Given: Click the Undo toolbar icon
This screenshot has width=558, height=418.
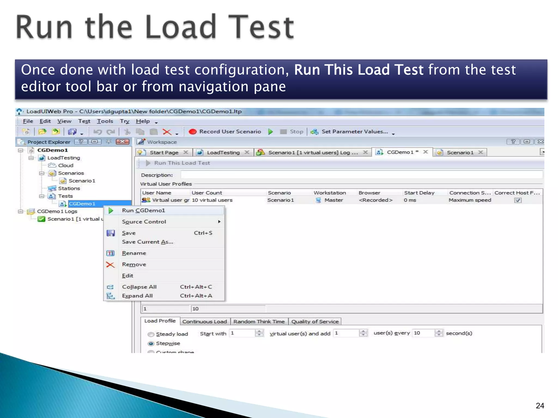Looking at the screenshot, I should pos(98,132).
